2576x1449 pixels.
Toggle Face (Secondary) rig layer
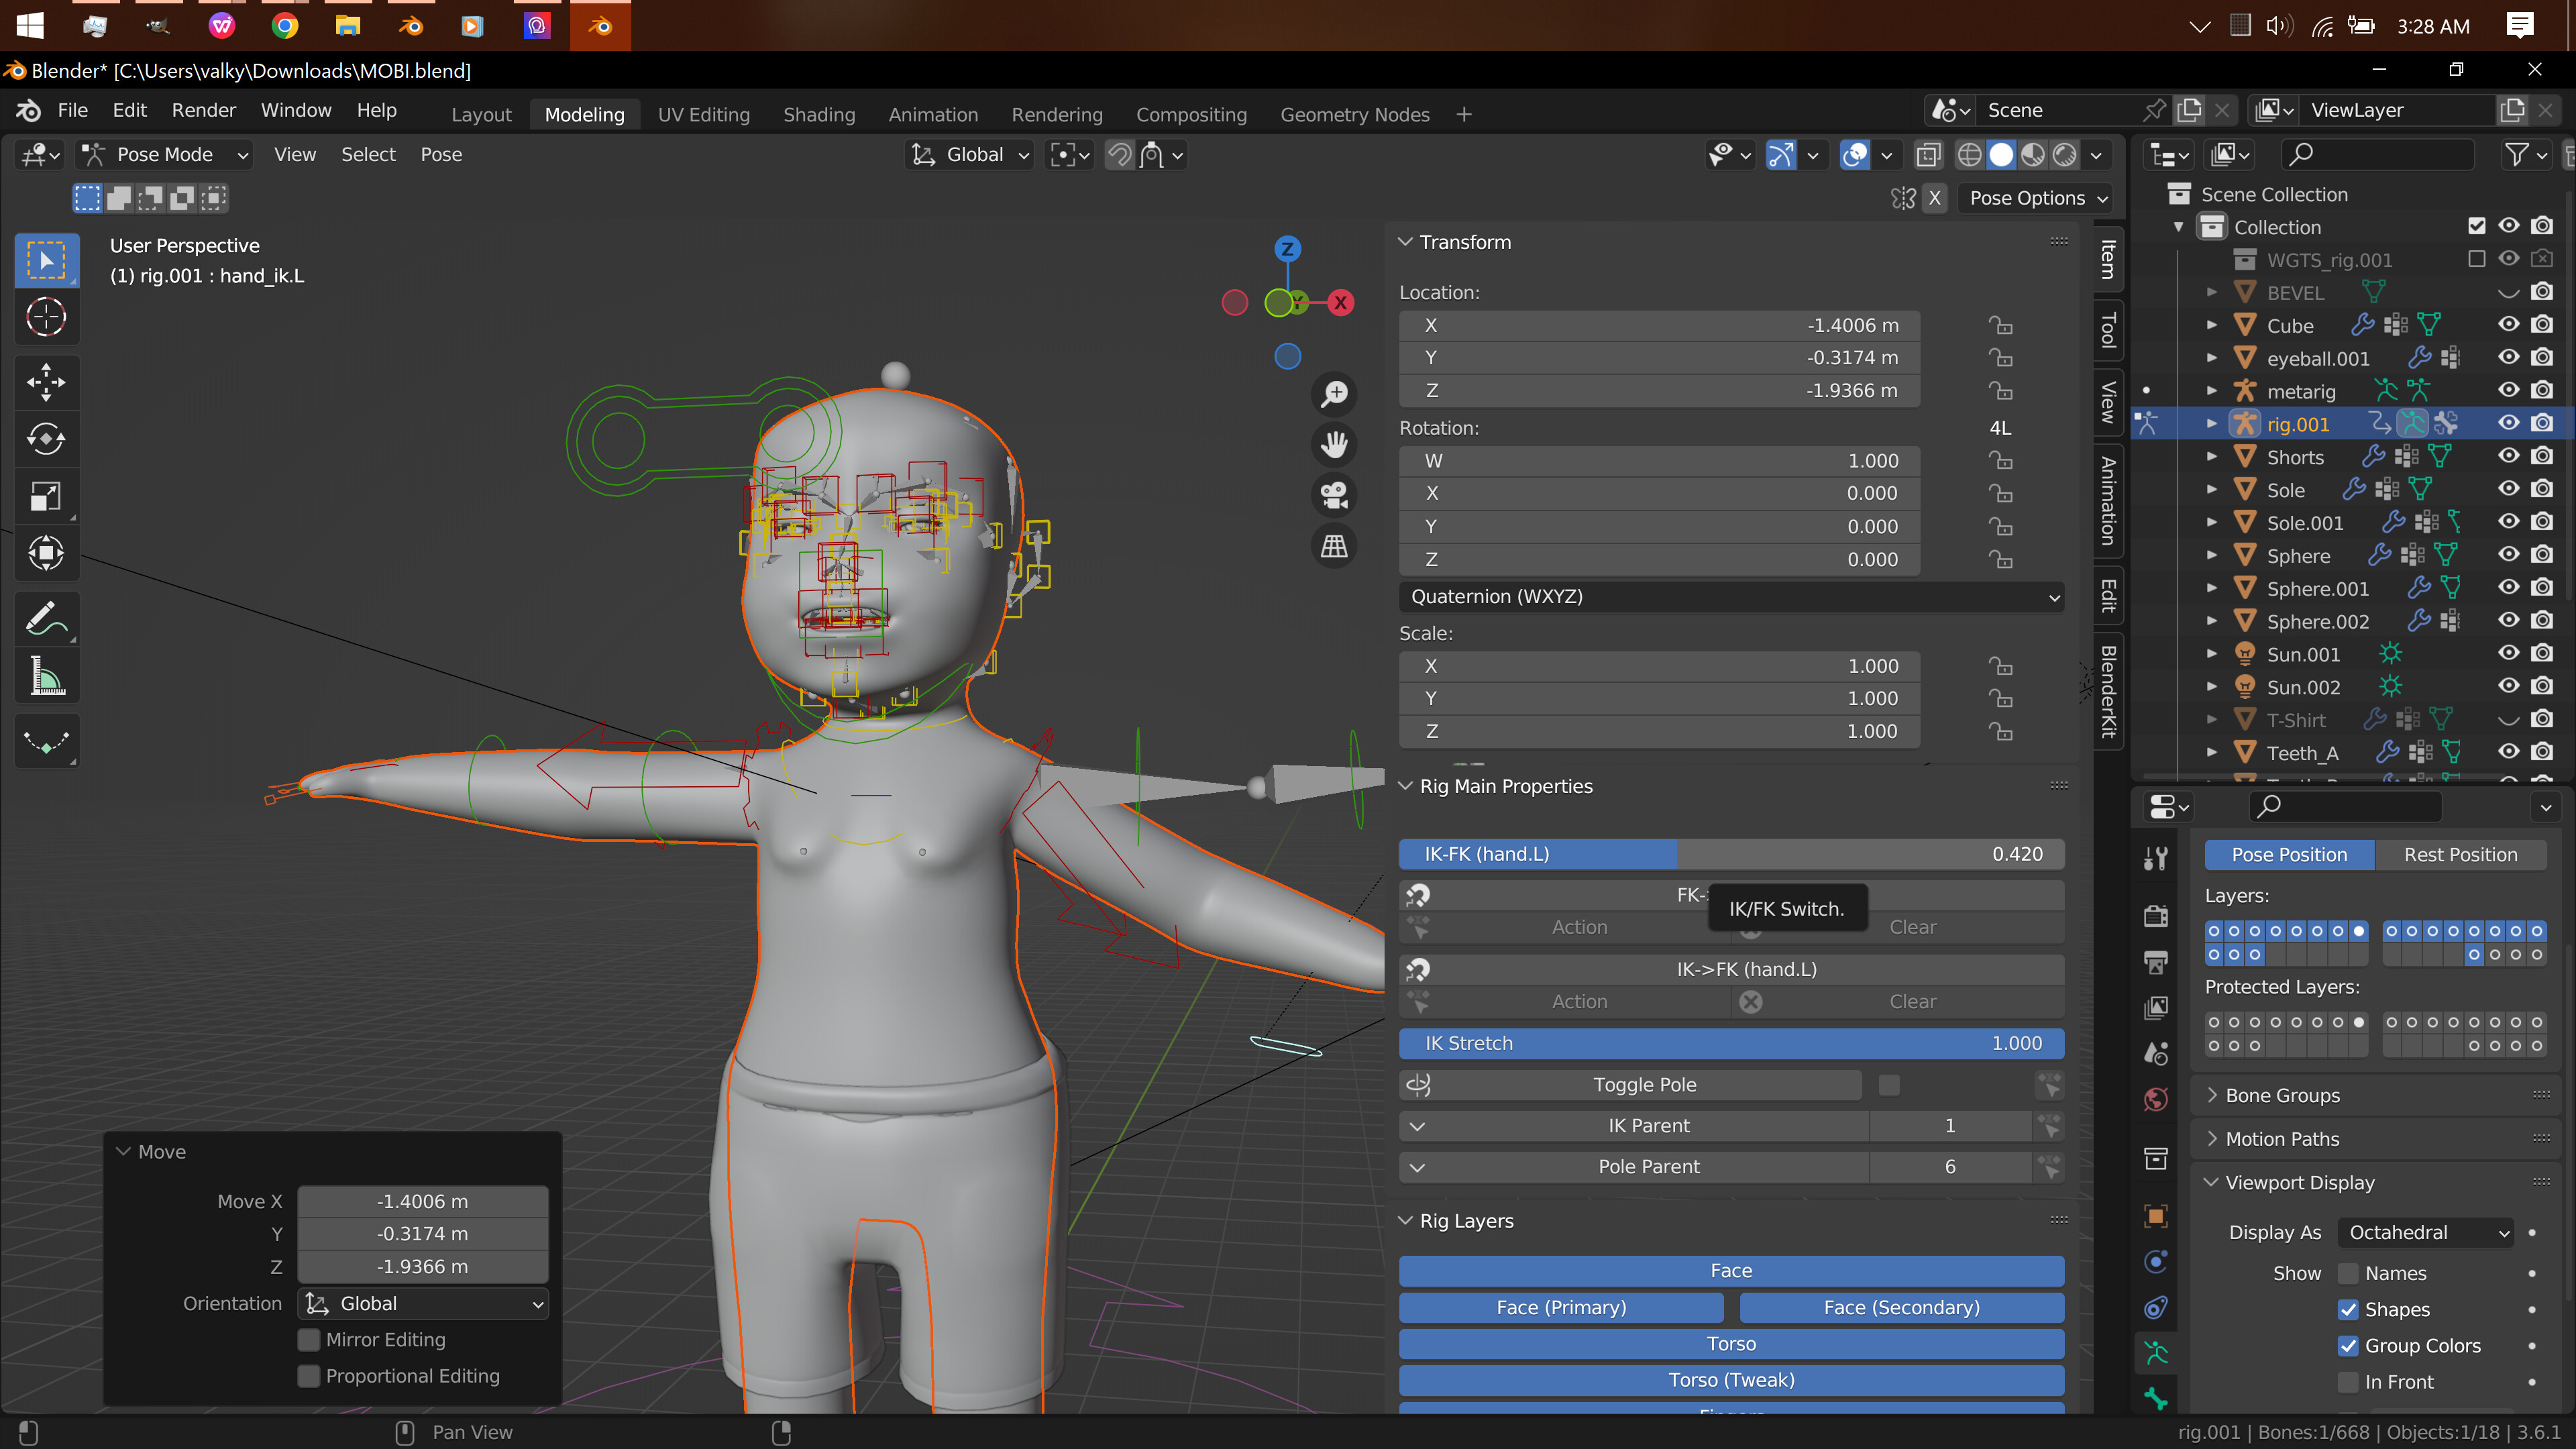[1901, 1307]
